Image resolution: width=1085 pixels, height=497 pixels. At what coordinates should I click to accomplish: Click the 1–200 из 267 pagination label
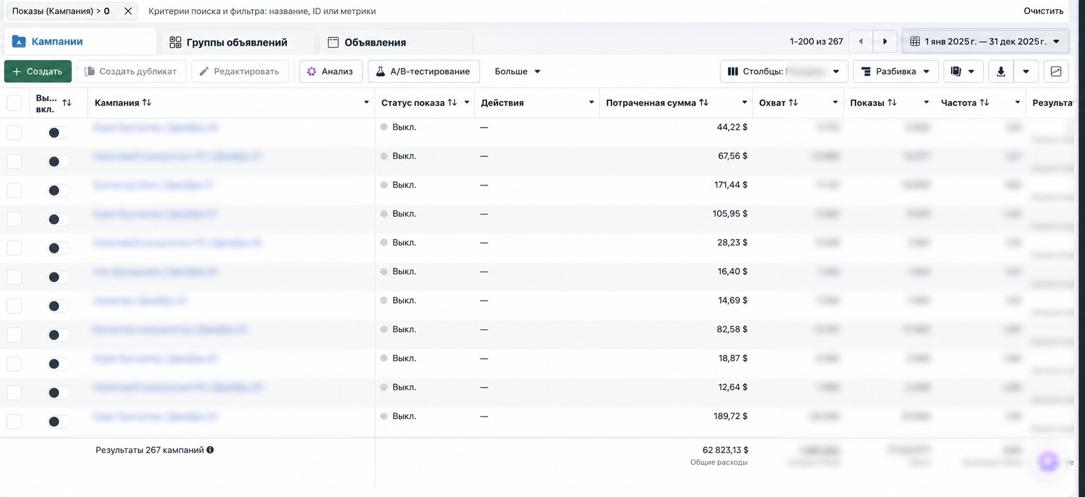pos(816,42)
